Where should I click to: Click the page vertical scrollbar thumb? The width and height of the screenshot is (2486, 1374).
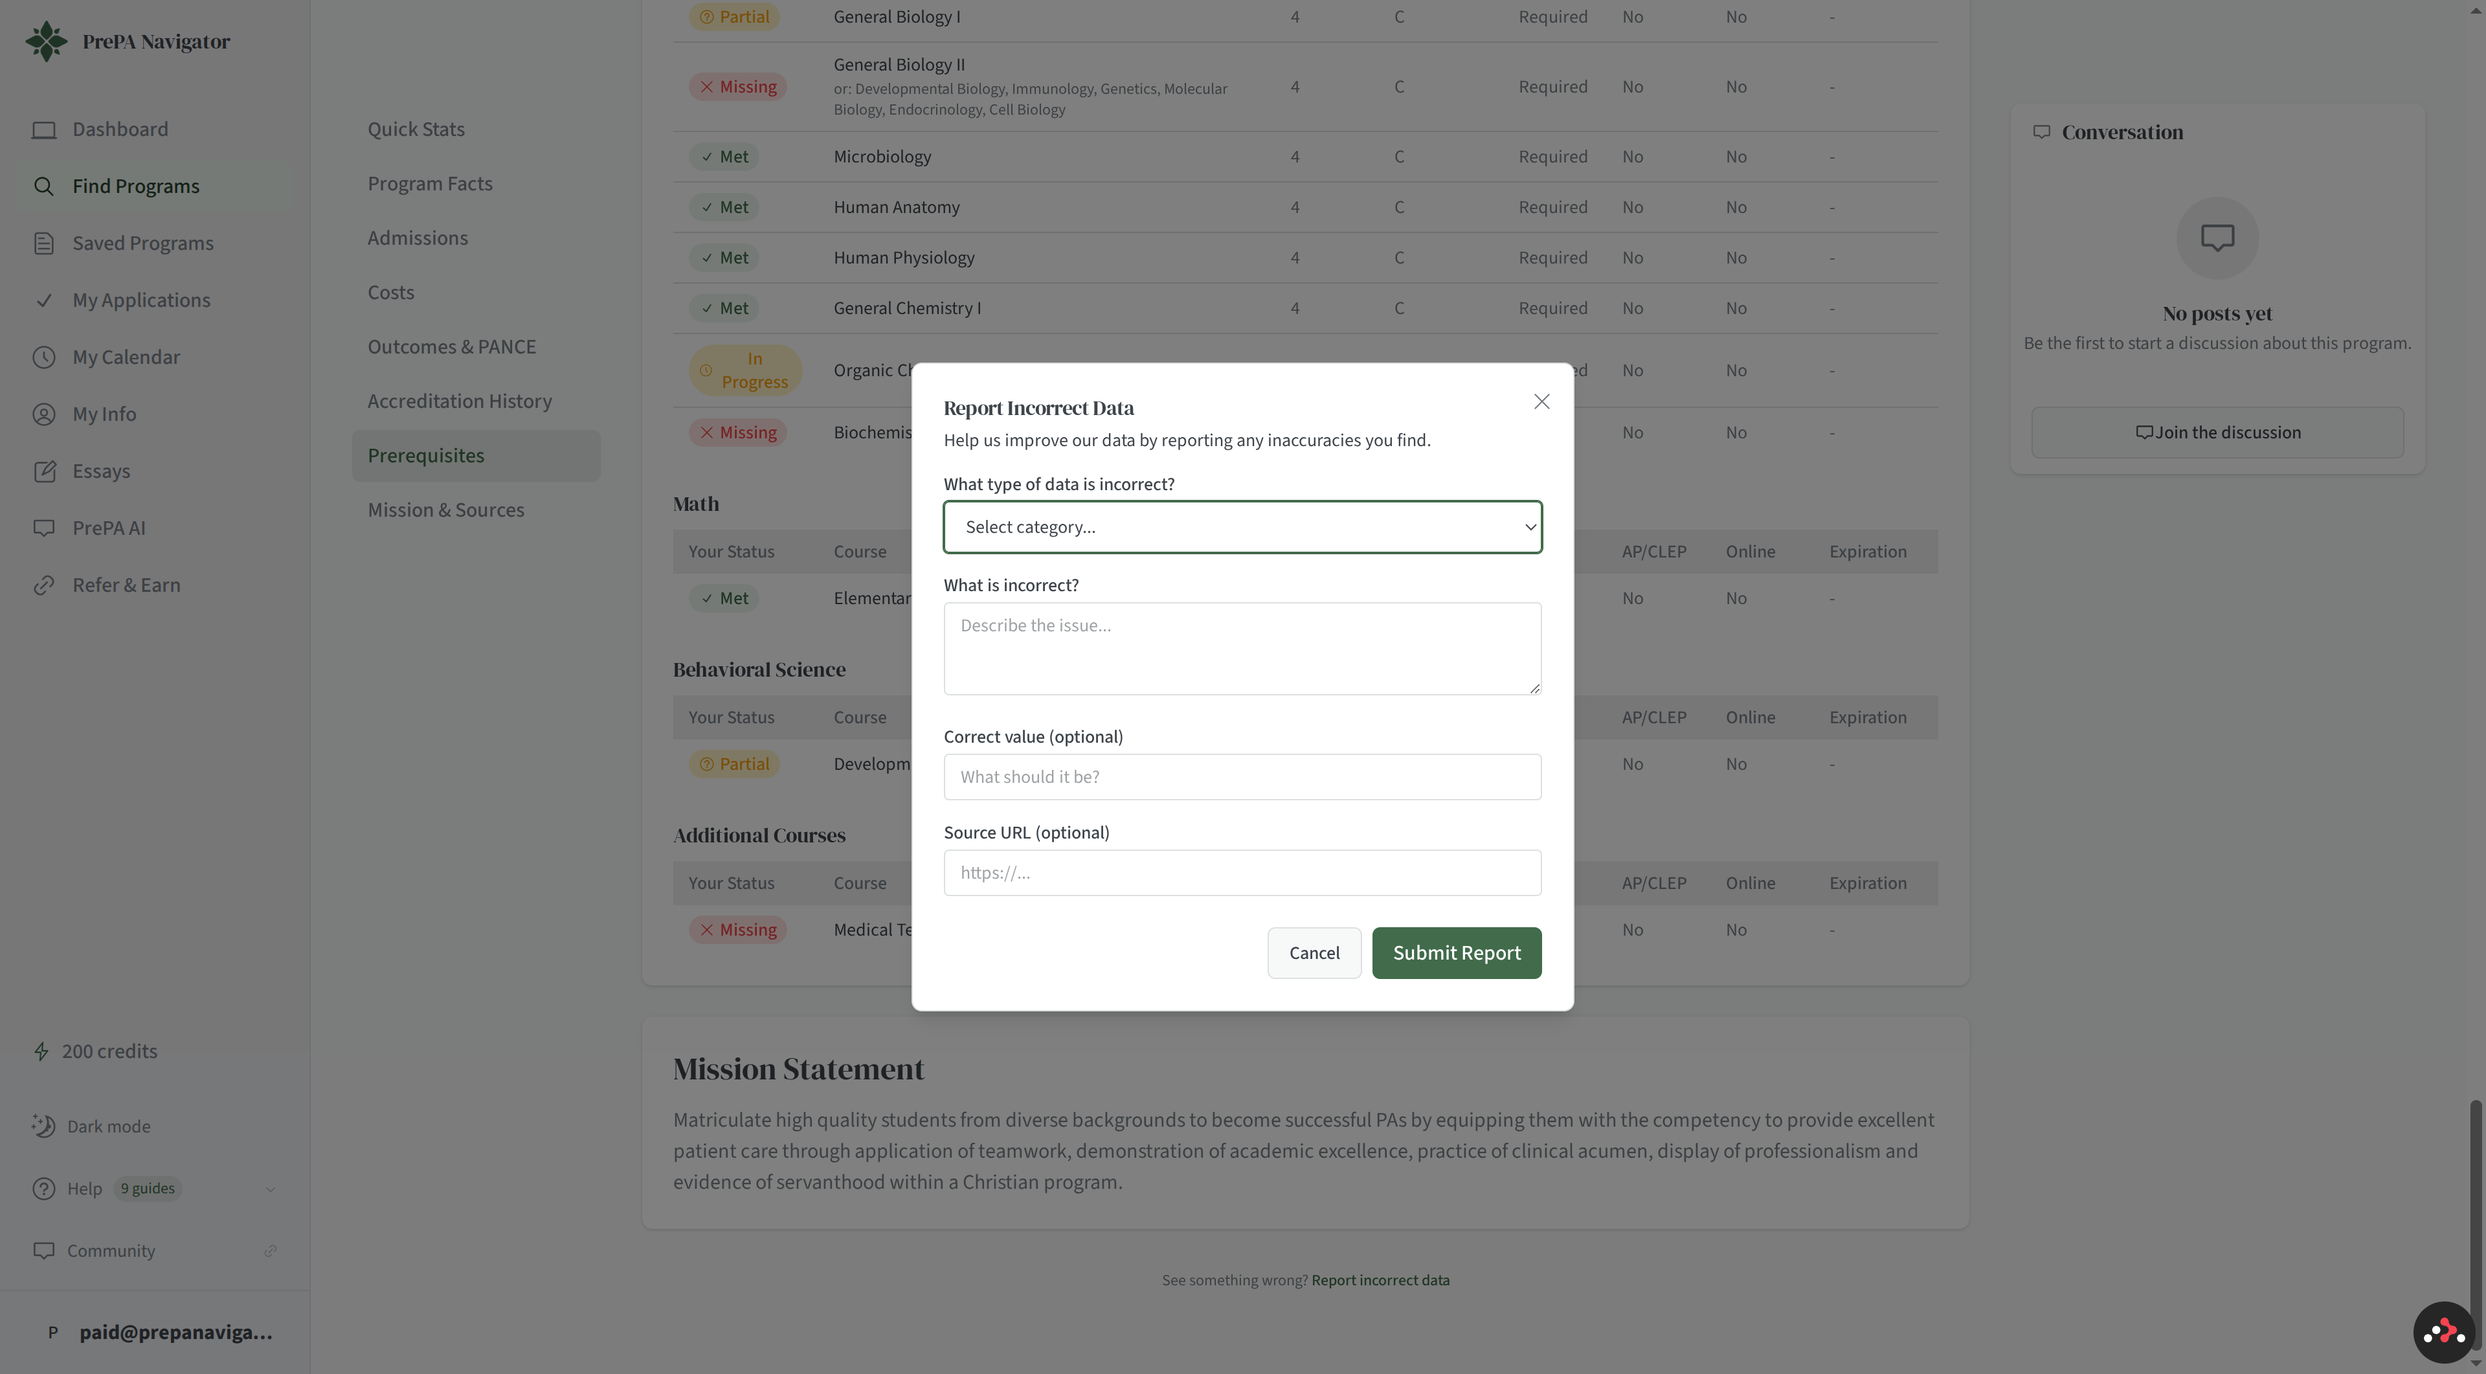point(2476,1224)
